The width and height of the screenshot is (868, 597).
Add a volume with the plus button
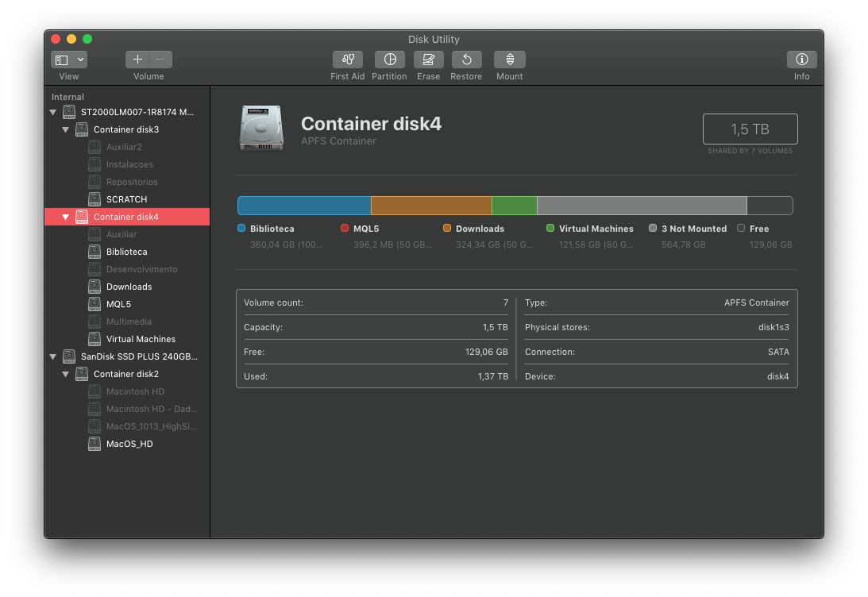tap(137, 60)
